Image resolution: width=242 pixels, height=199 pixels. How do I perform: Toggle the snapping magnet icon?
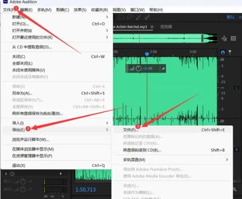[x=223, y=53]
